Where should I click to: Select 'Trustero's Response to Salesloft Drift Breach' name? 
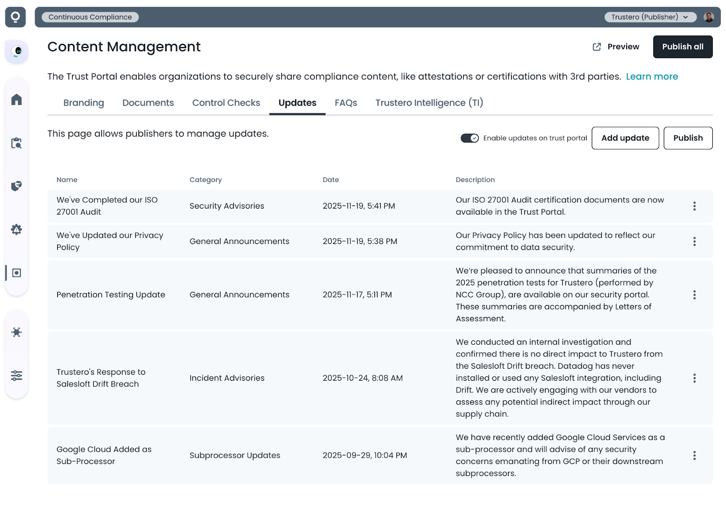101,378
